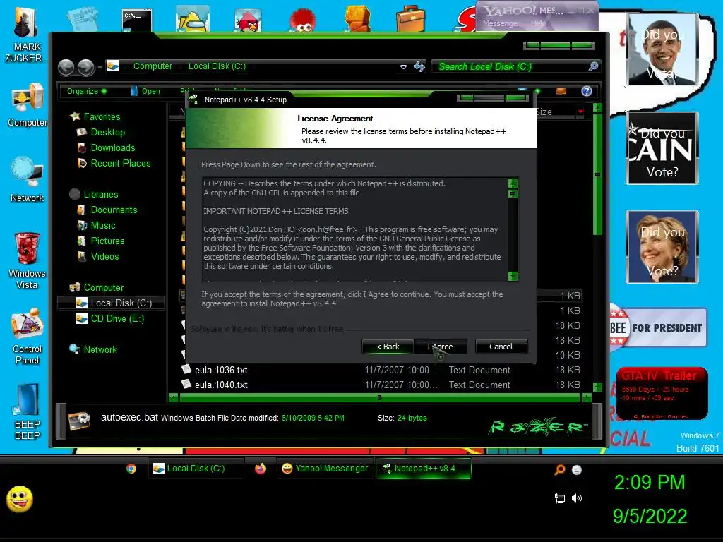Open the Angry Birds desktop icon

pos(248,20)
